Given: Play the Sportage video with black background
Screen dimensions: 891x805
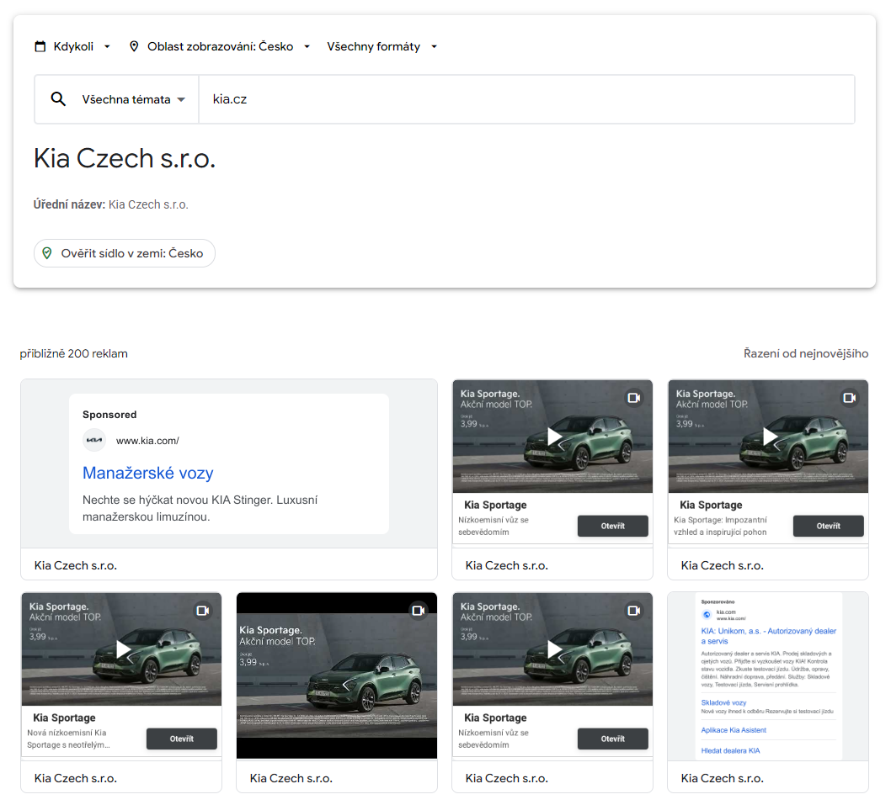Looking at the screenshot, I should 337,675.
